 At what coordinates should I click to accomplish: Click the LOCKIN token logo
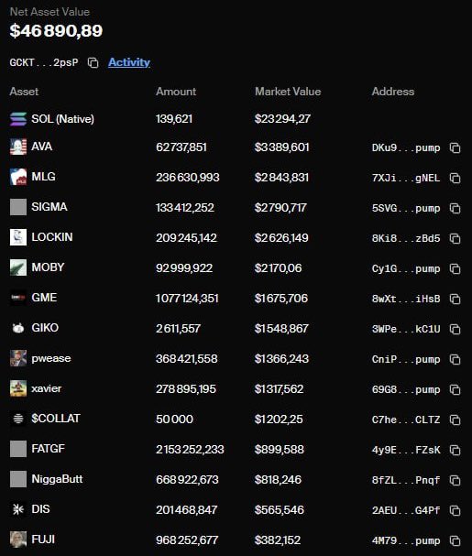(x=18, y=237)
